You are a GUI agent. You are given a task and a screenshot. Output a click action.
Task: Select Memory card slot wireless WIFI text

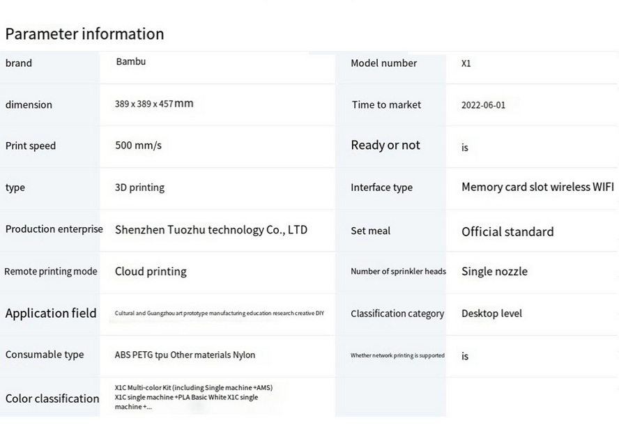pyautogui.click(x=537, y=187)
